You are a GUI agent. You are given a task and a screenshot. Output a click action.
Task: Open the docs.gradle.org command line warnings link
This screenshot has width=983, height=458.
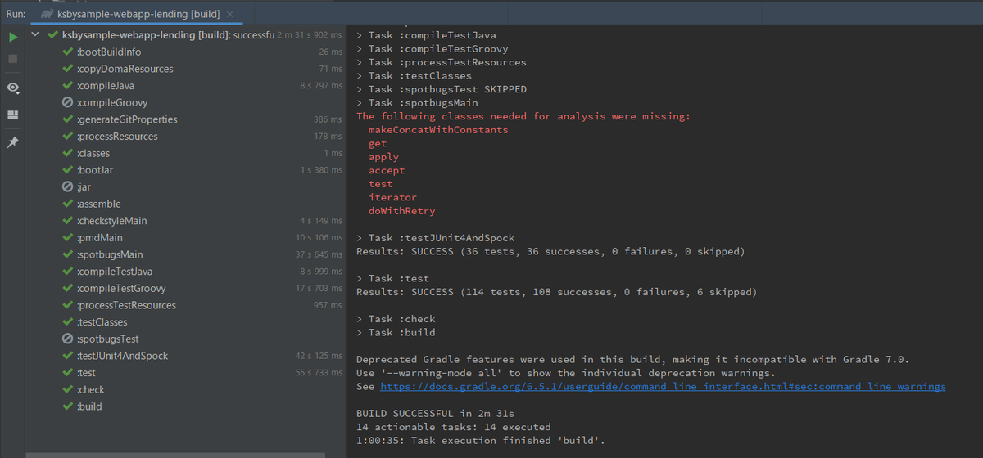coord(663,386)
